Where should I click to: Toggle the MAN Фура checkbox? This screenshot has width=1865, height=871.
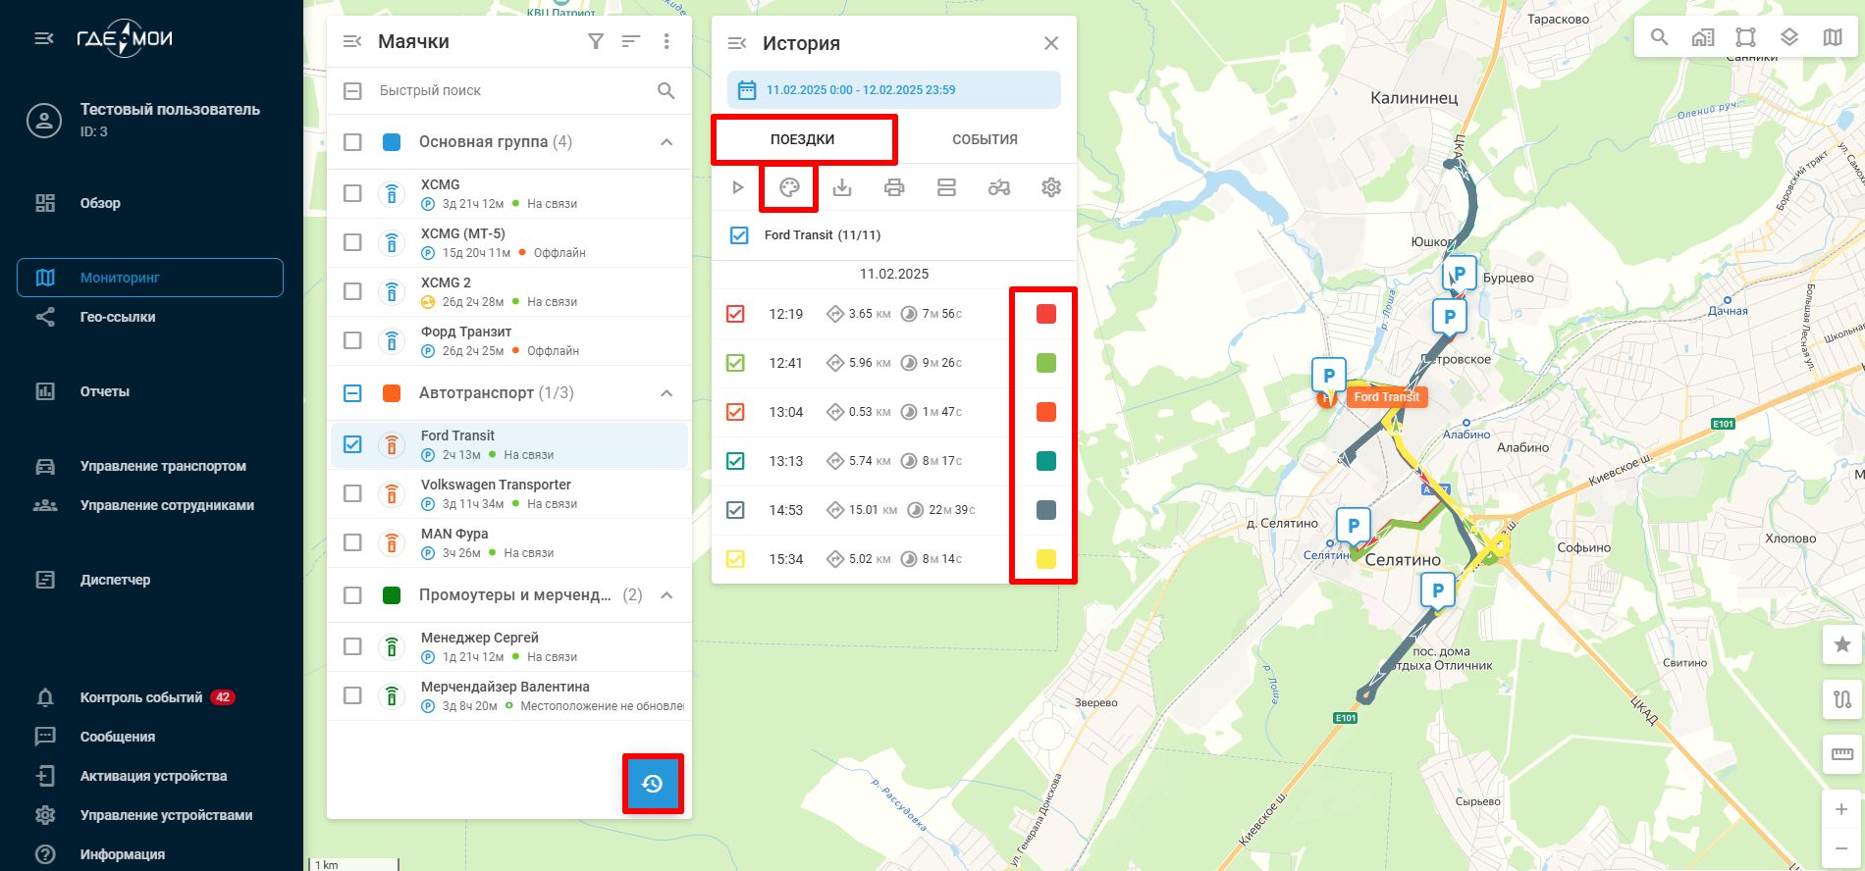click(x=352, y=542)
